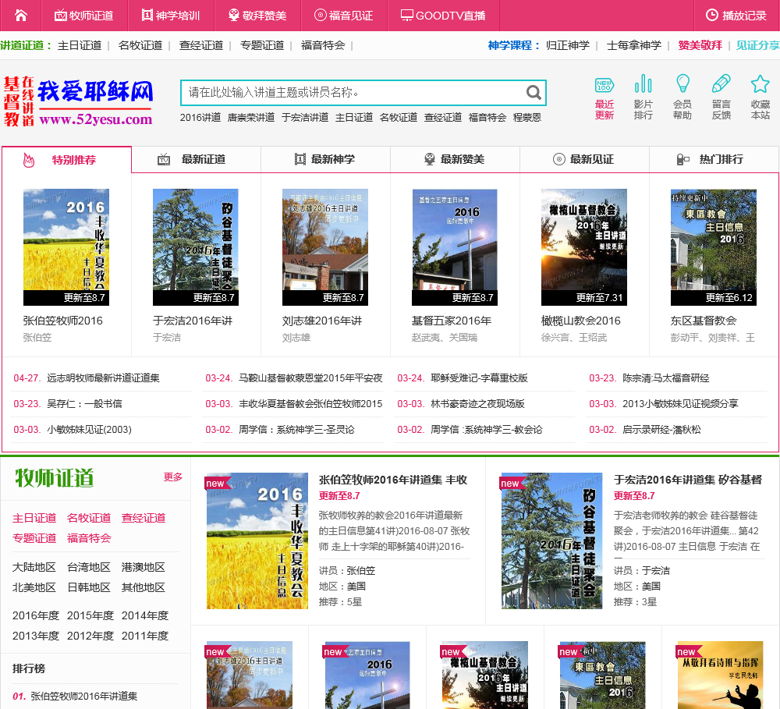Screen dimensions: 780x709
Task: Click 收藏本站 star icon
Action: [x=760, y=97]
